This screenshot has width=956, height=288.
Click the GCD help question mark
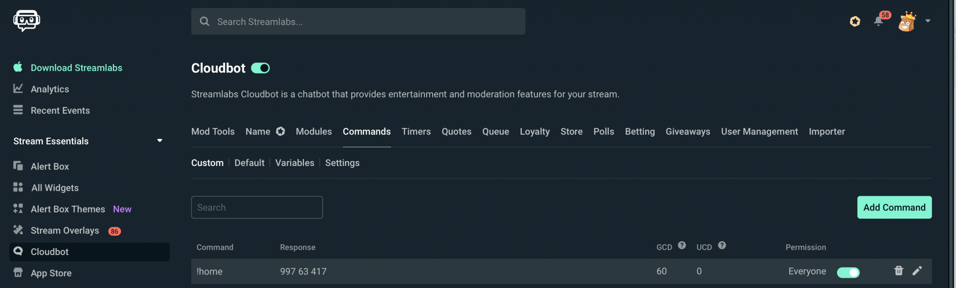[682, 245]
